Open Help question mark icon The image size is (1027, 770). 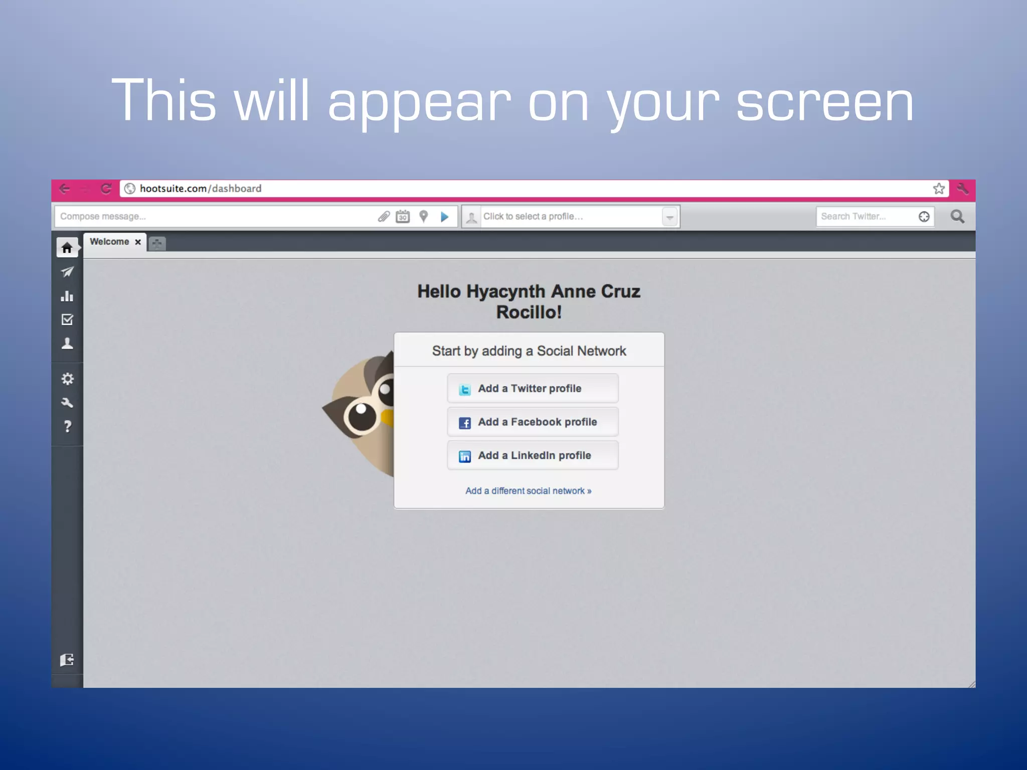[67, 427]
